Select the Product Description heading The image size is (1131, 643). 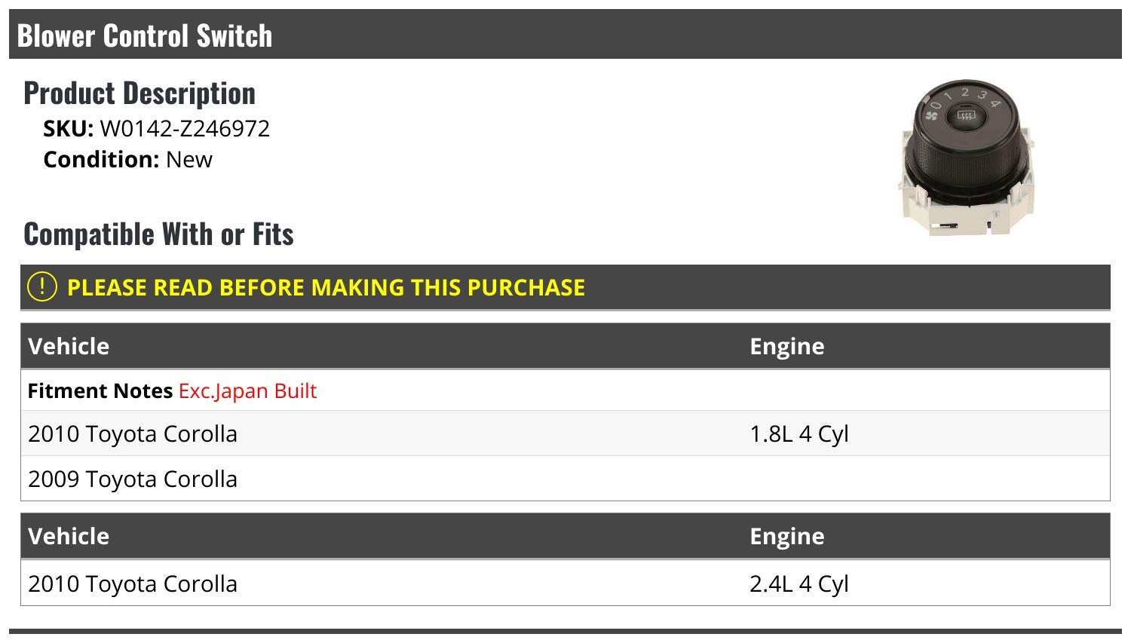[139, 93]
